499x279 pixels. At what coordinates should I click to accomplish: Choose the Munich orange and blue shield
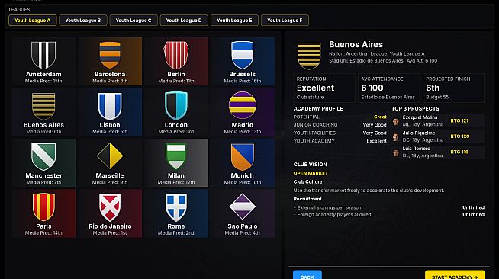(x=242, y=157)
